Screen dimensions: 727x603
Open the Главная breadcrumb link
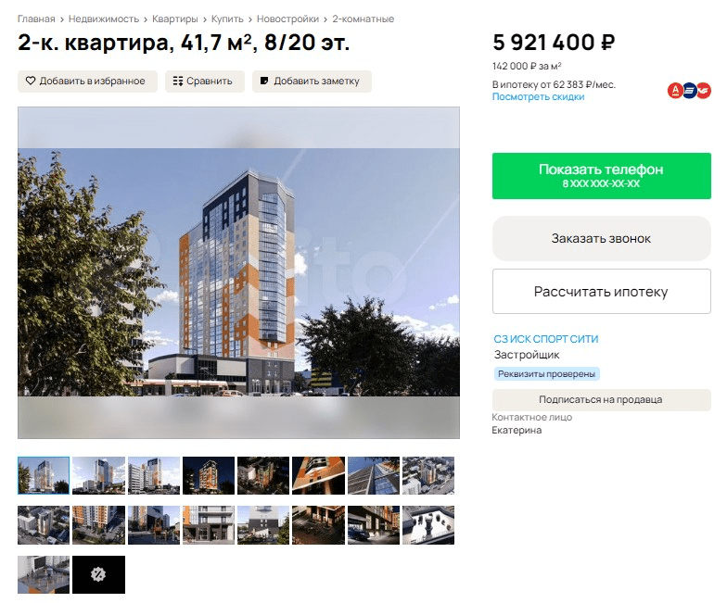[36, 19]
